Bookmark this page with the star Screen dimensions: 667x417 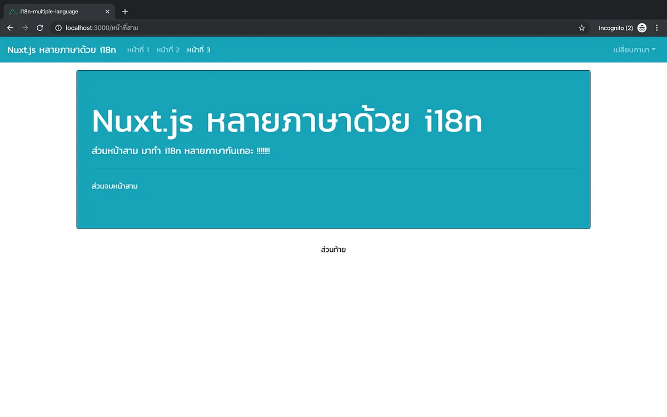click(x=582, y=28)
